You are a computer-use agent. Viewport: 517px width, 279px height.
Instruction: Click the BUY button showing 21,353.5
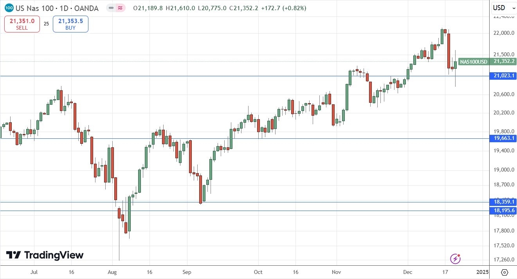70,23
